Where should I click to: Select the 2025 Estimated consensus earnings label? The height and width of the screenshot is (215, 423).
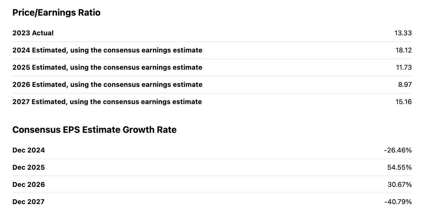pos(107,67)
